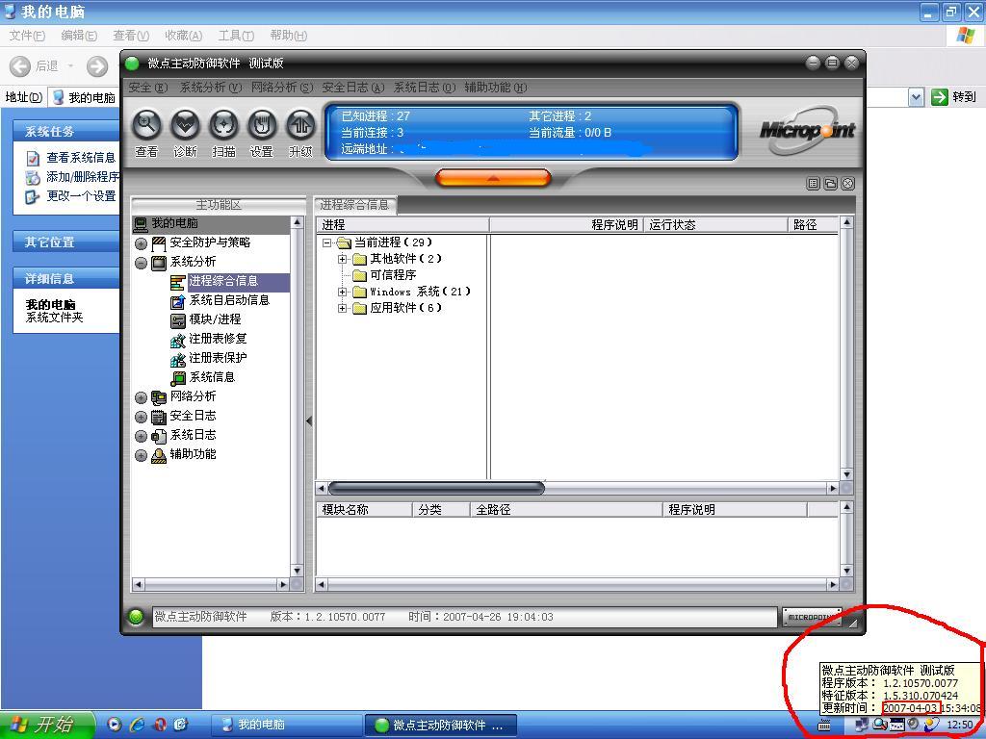Click the panel restore icon beside orange button
The image size is (986, 739).
[830, 184]
